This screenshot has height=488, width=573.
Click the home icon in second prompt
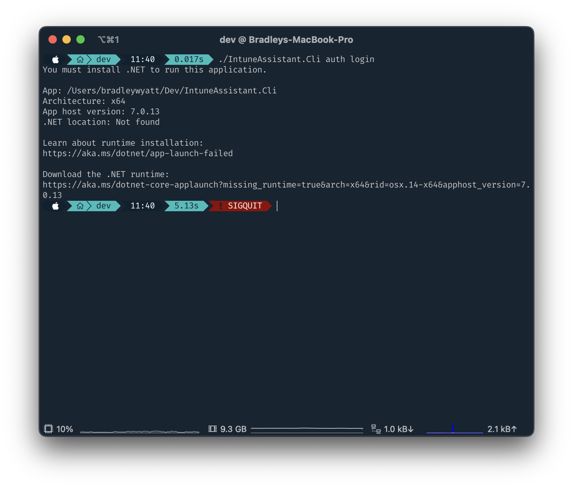(80, 206)
